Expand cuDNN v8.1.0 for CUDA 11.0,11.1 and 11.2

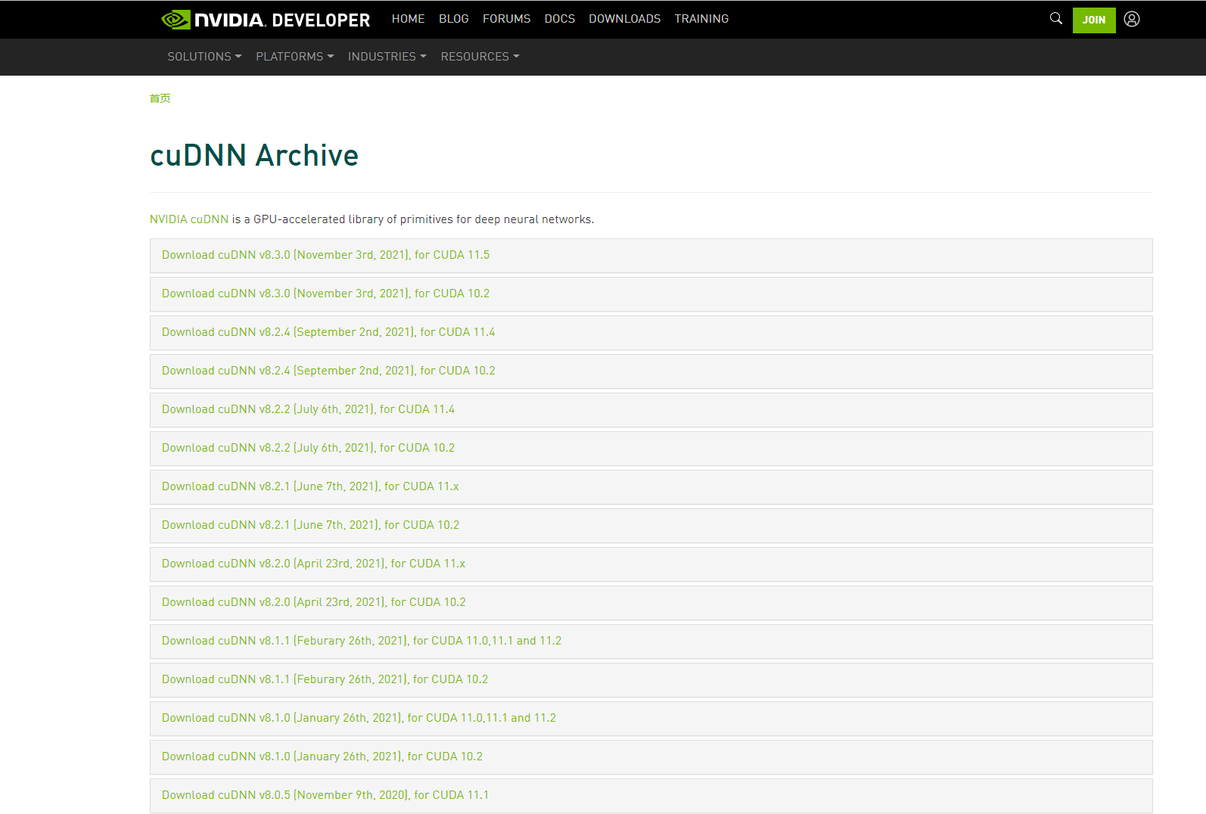(x=651, y=719)
